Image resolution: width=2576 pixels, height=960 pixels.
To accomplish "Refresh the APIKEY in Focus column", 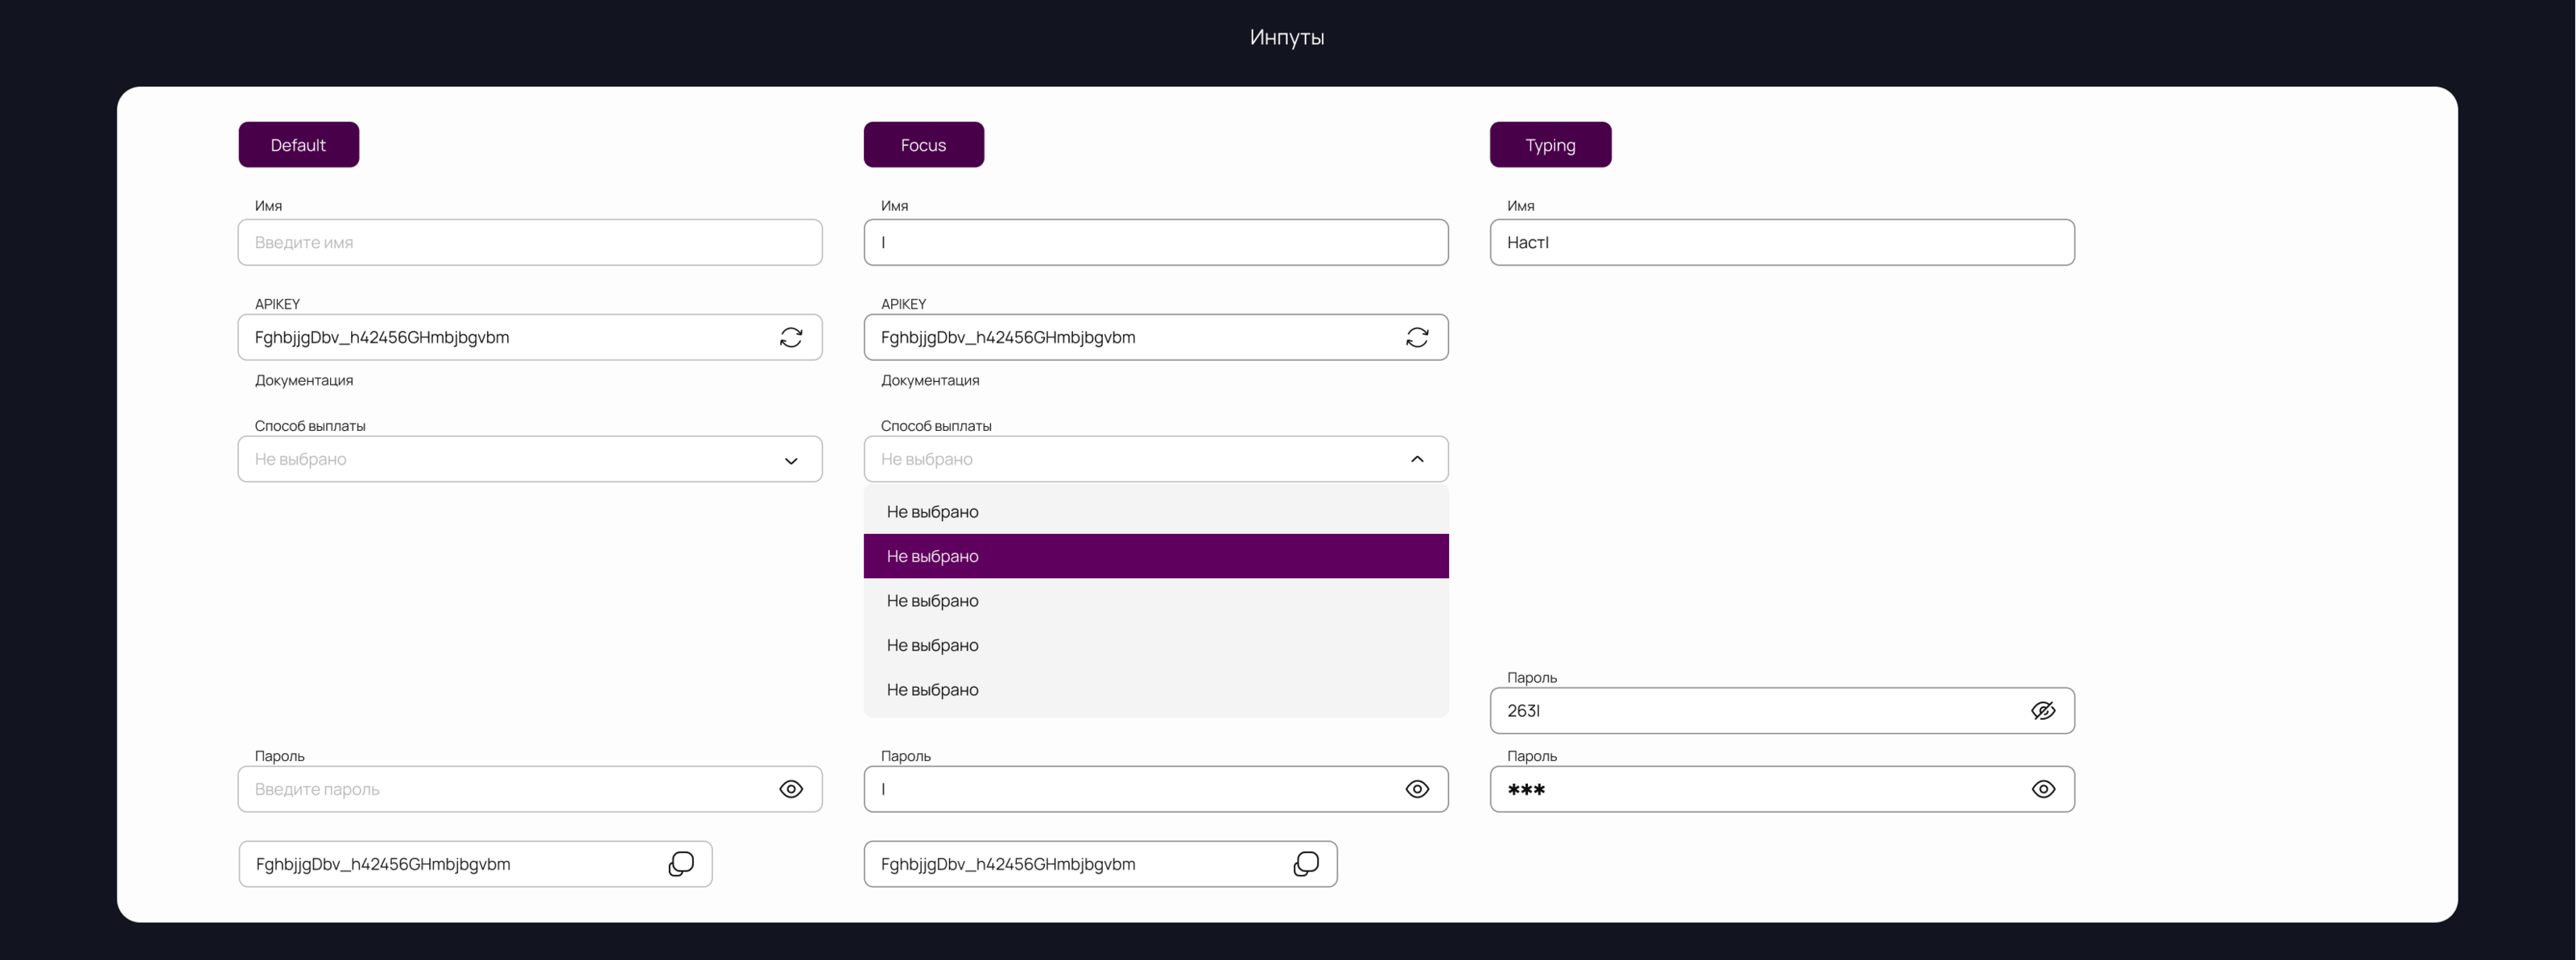I will (x=1417, y=337).
